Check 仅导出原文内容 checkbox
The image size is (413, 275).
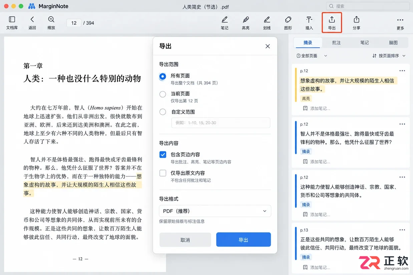[x=163, y=173]
